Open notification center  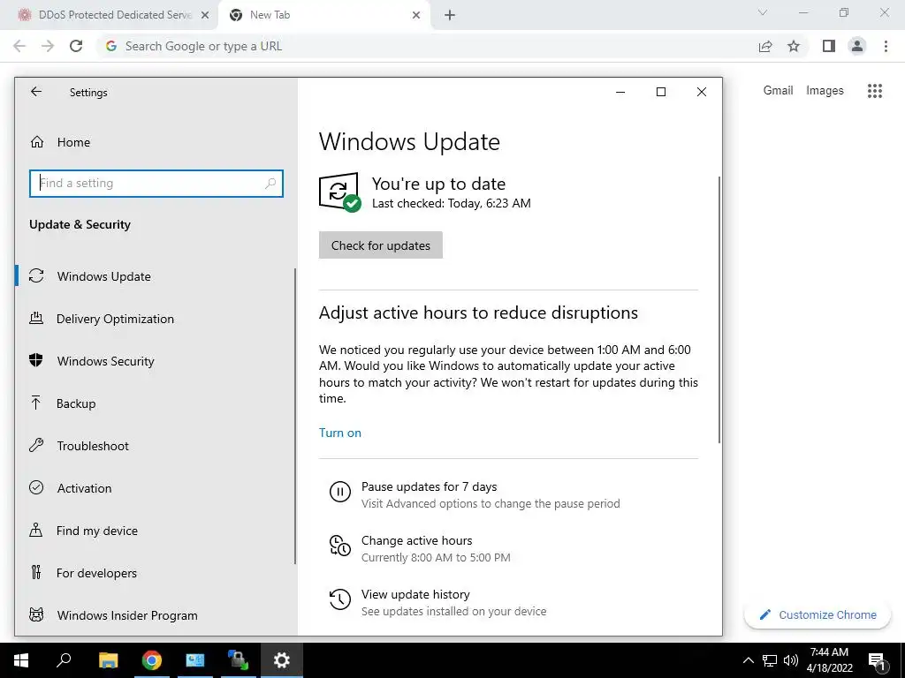[878, 660]
